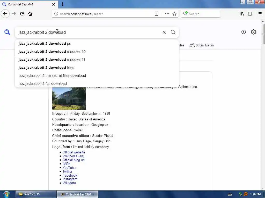Open SearXNG preferences gear

pos(254,32)
